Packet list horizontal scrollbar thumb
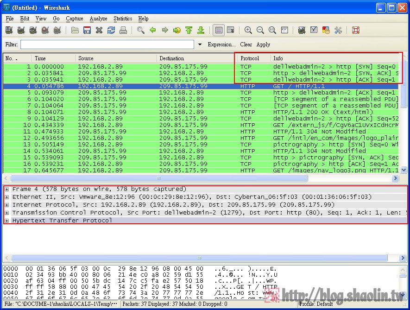410x310 pixels. [x=159, y=178]
